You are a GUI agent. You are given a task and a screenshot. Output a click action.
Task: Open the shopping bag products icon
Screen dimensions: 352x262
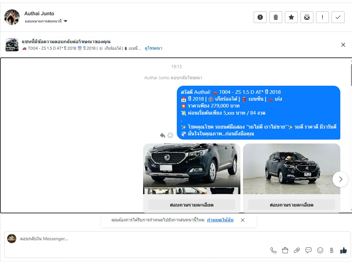point(285,250)
